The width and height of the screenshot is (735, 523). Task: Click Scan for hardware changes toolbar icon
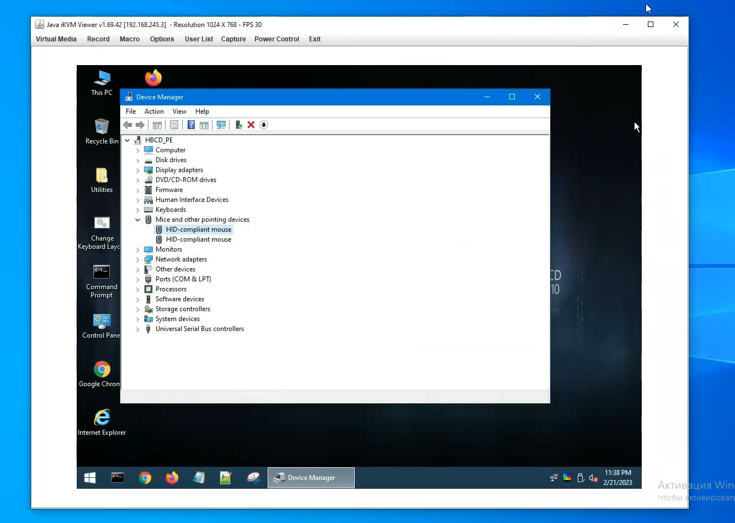point(221,125)
